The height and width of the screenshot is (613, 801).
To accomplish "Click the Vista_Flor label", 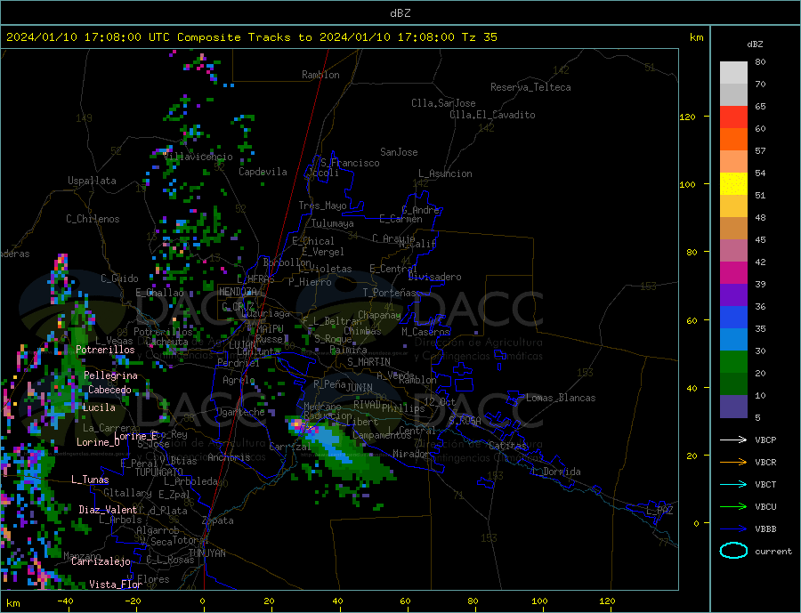I will (x=116, y=584).
